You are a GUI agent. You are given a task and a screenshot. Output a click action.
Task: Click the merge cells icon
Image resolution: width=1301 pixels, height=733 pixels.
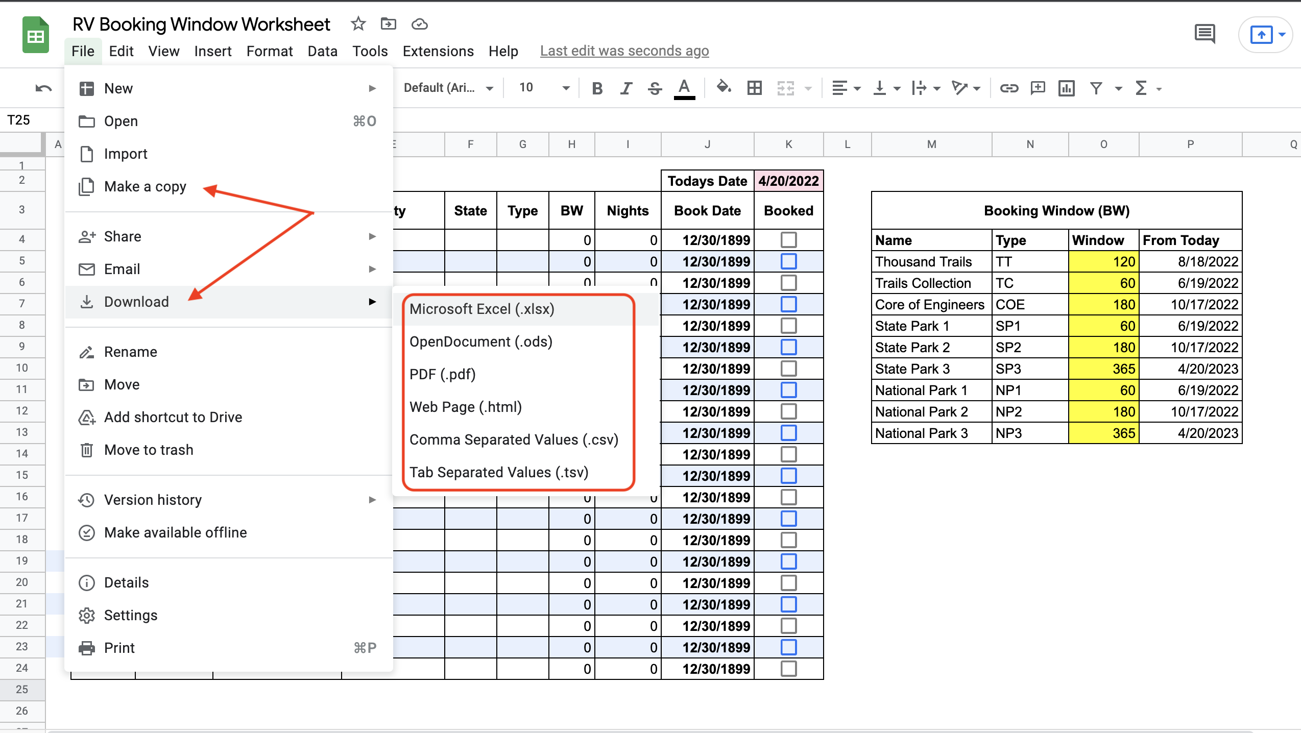coord(785,88)
